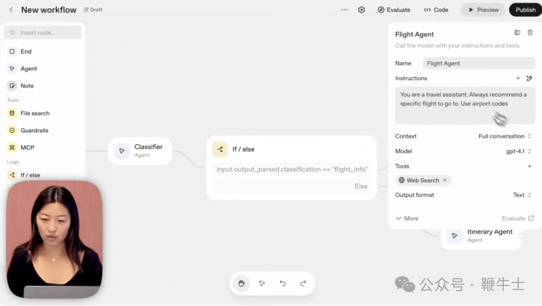The width and height of the screenshot is (542, 306).
Task: Select the hand pan tool
Action: (x=241, y=283)
